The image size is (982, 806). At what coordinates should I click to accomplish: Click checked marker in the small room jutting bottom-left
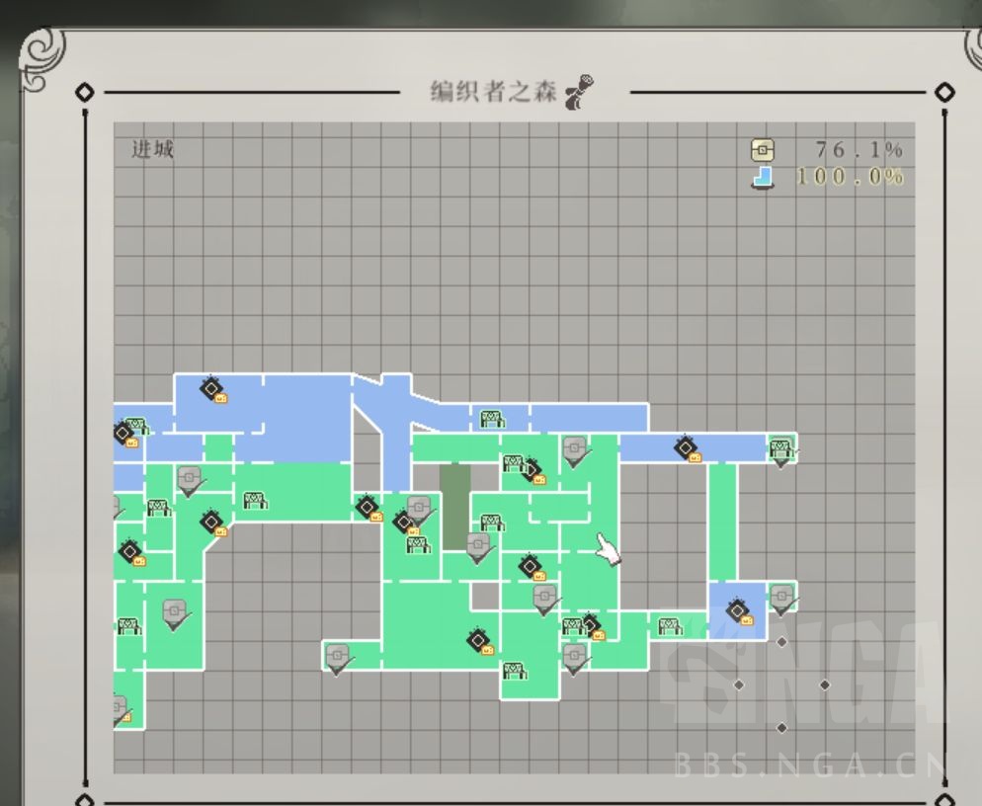[x=338, y=658]
